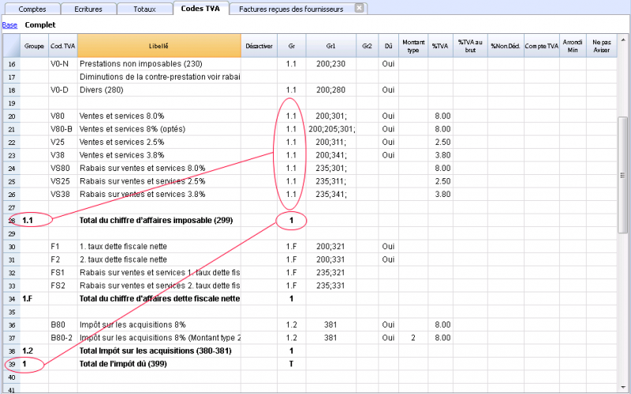Select the B80-2 code cell
Screen dimensions: 631x394
point(63,338)
